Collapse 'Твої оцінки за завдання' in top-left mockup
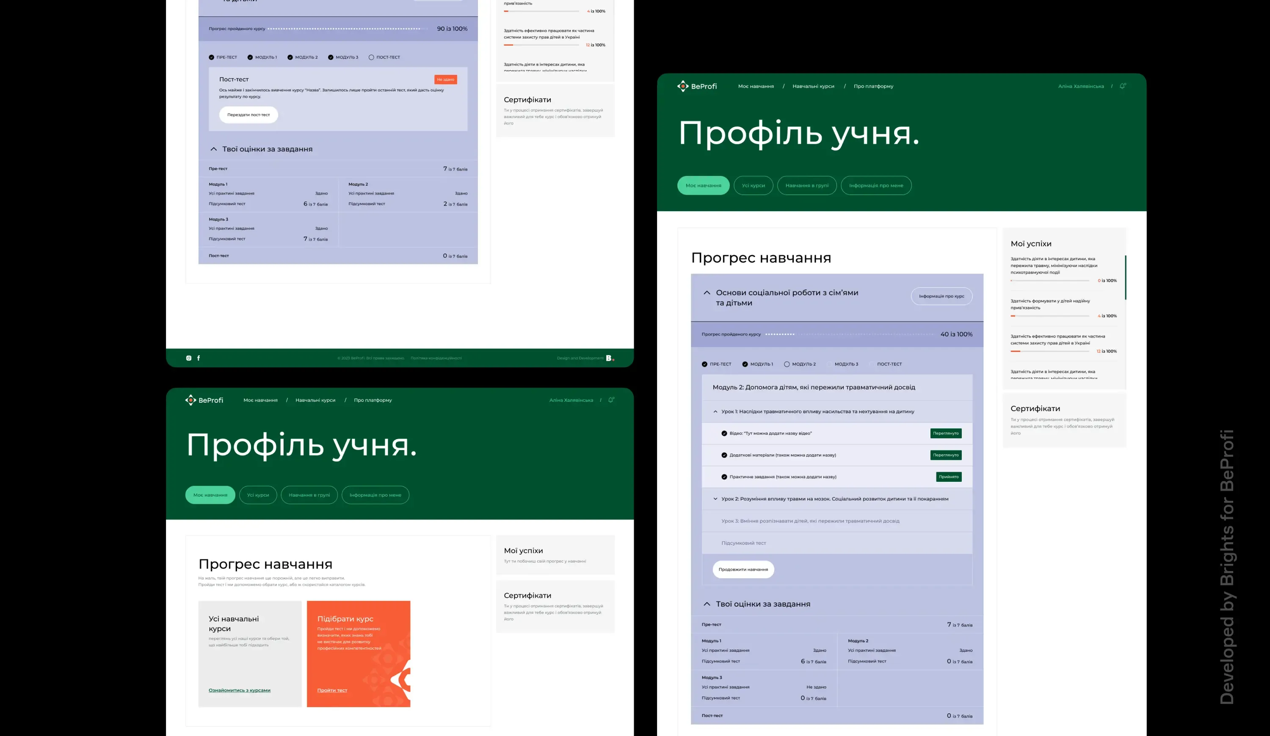Screen dimensions: 1270x736 point(213,149)
